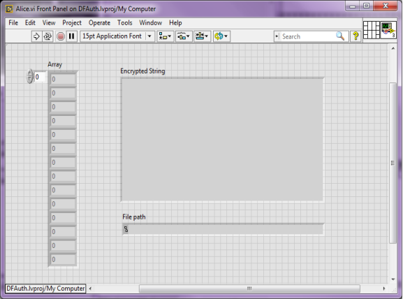Open the Resize Objects tool
The height and width of the screenshot is (299, 403).
point(202,36)
